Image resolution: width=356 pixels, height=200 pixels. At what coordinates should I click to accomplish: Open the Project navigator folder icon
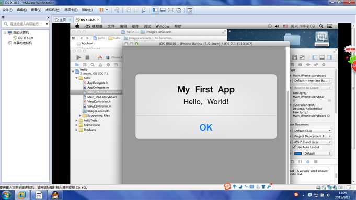[77, 65]
